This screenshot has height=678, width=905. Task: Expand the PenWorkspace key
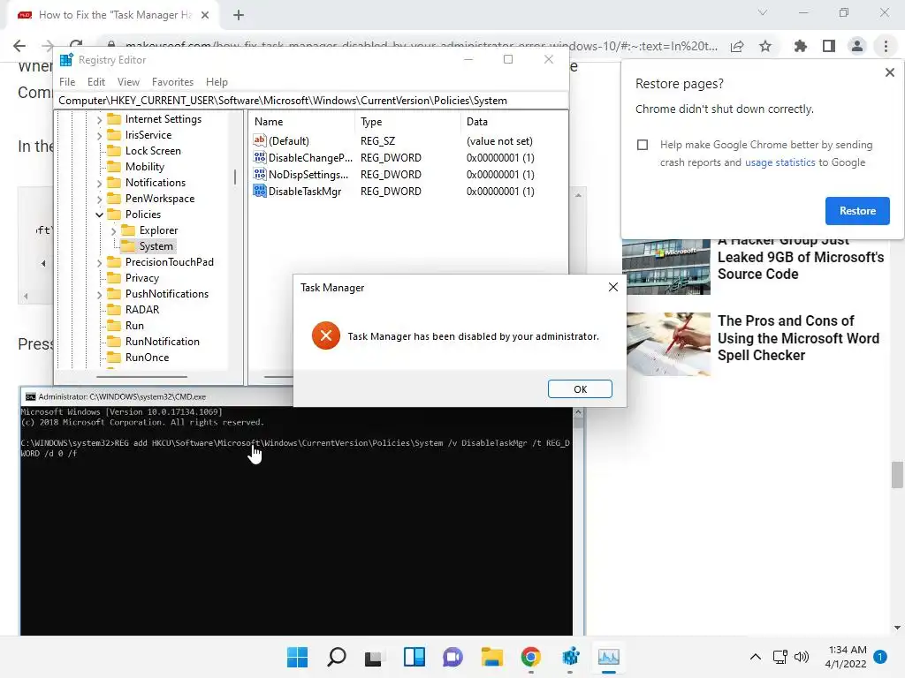coord(99,199)
